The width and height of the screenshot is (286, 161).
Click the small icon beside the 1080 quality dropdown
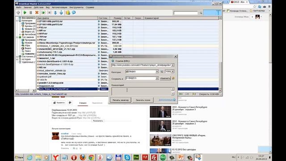(x=162, y=72)
